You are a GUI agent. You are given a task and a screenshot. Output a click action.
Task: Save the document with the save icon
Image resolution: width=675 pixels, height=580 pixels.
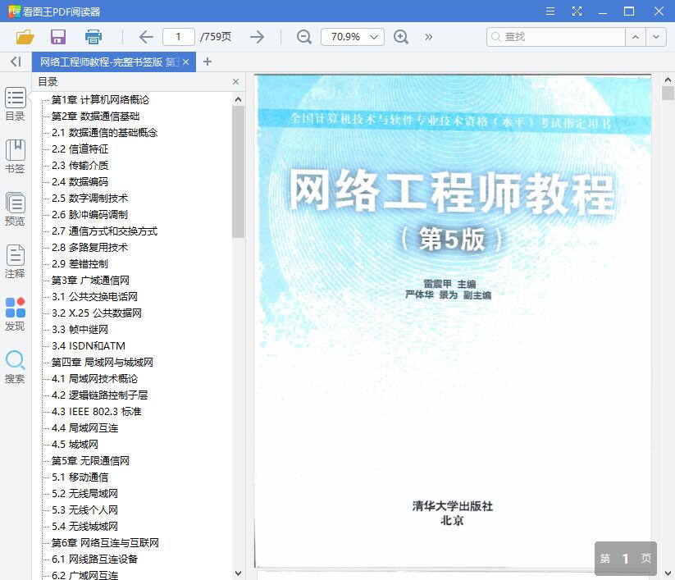pos(57,37)
